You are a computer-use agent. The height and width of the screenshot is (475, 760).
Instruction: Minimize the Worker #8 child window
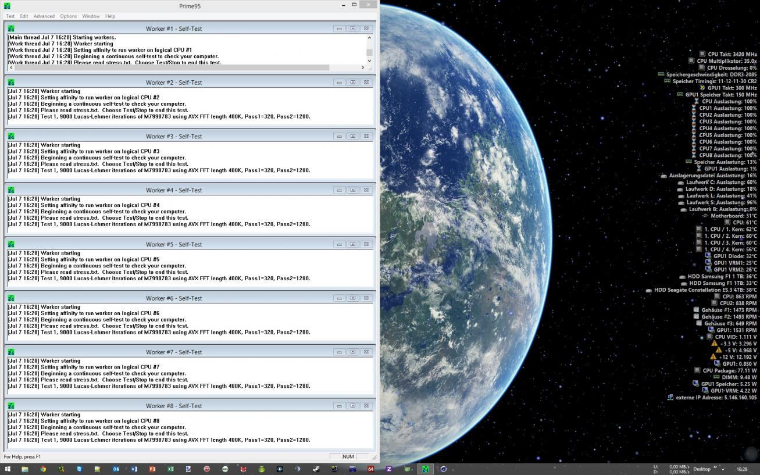coord(340,406)
